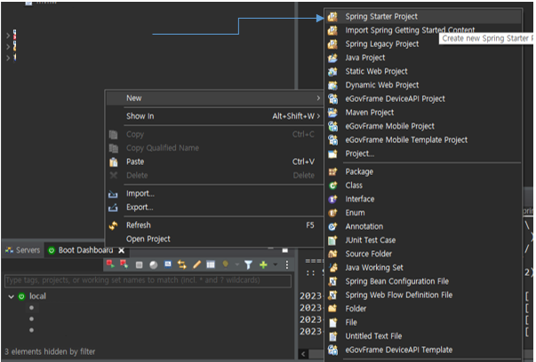536x362 pixels.
Task: Click the Untitled Text File icon
Action: click(x=332, y=336)
